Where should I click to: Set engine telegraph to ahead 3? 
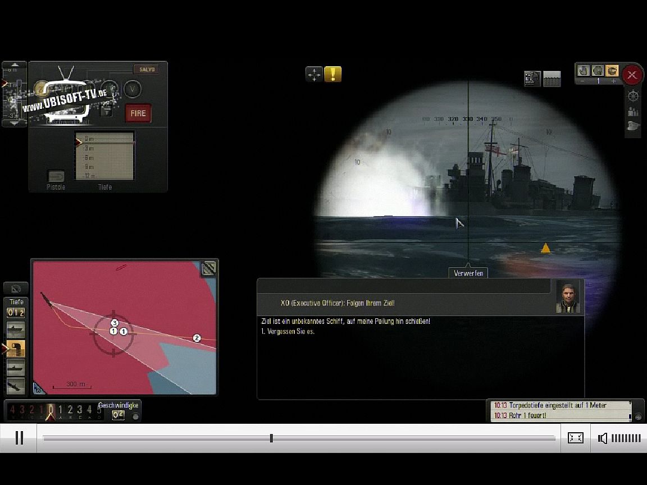[80, 410]
